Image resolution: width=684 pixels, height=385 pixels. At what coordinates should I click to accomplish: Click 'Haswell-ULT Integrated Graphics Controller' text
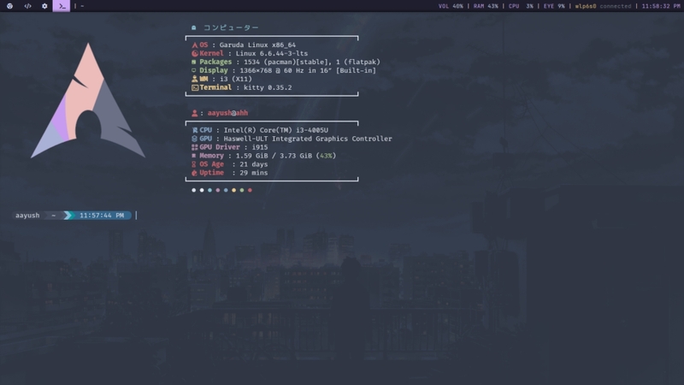(x=308, y=139)
